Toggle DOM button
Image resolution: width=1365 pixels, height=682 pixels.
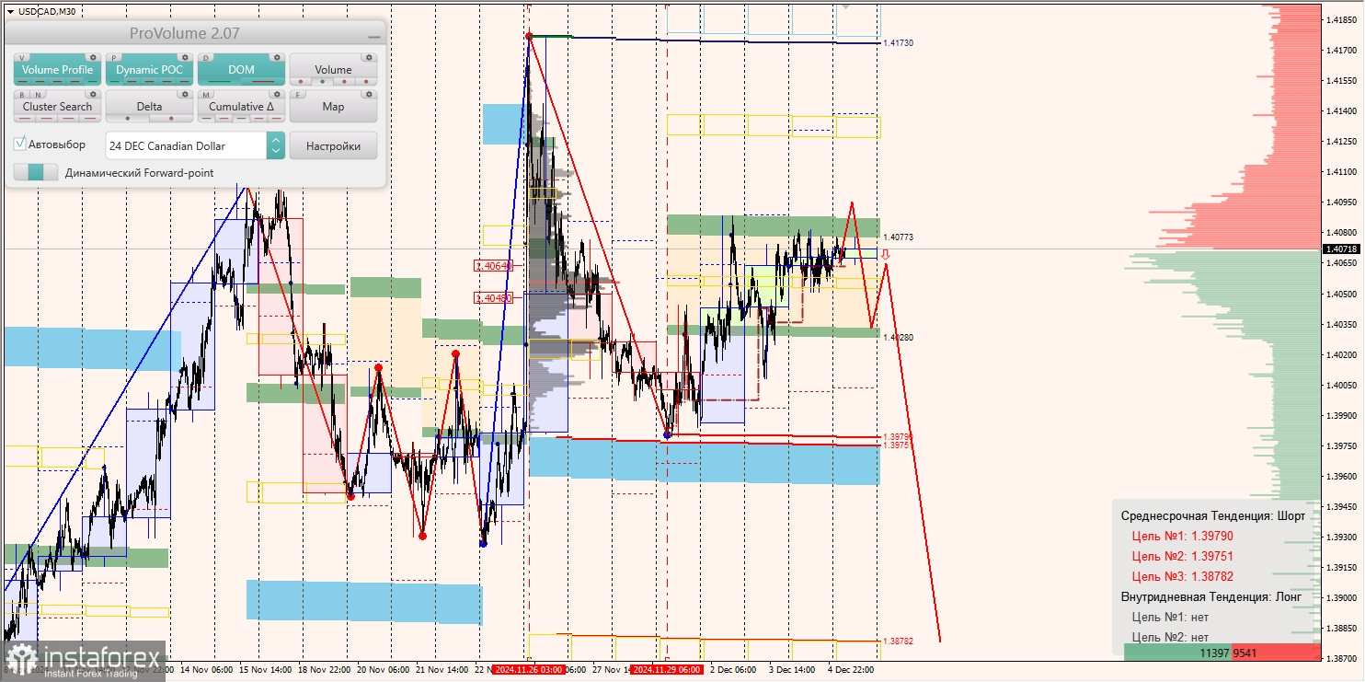pos(241,69)
